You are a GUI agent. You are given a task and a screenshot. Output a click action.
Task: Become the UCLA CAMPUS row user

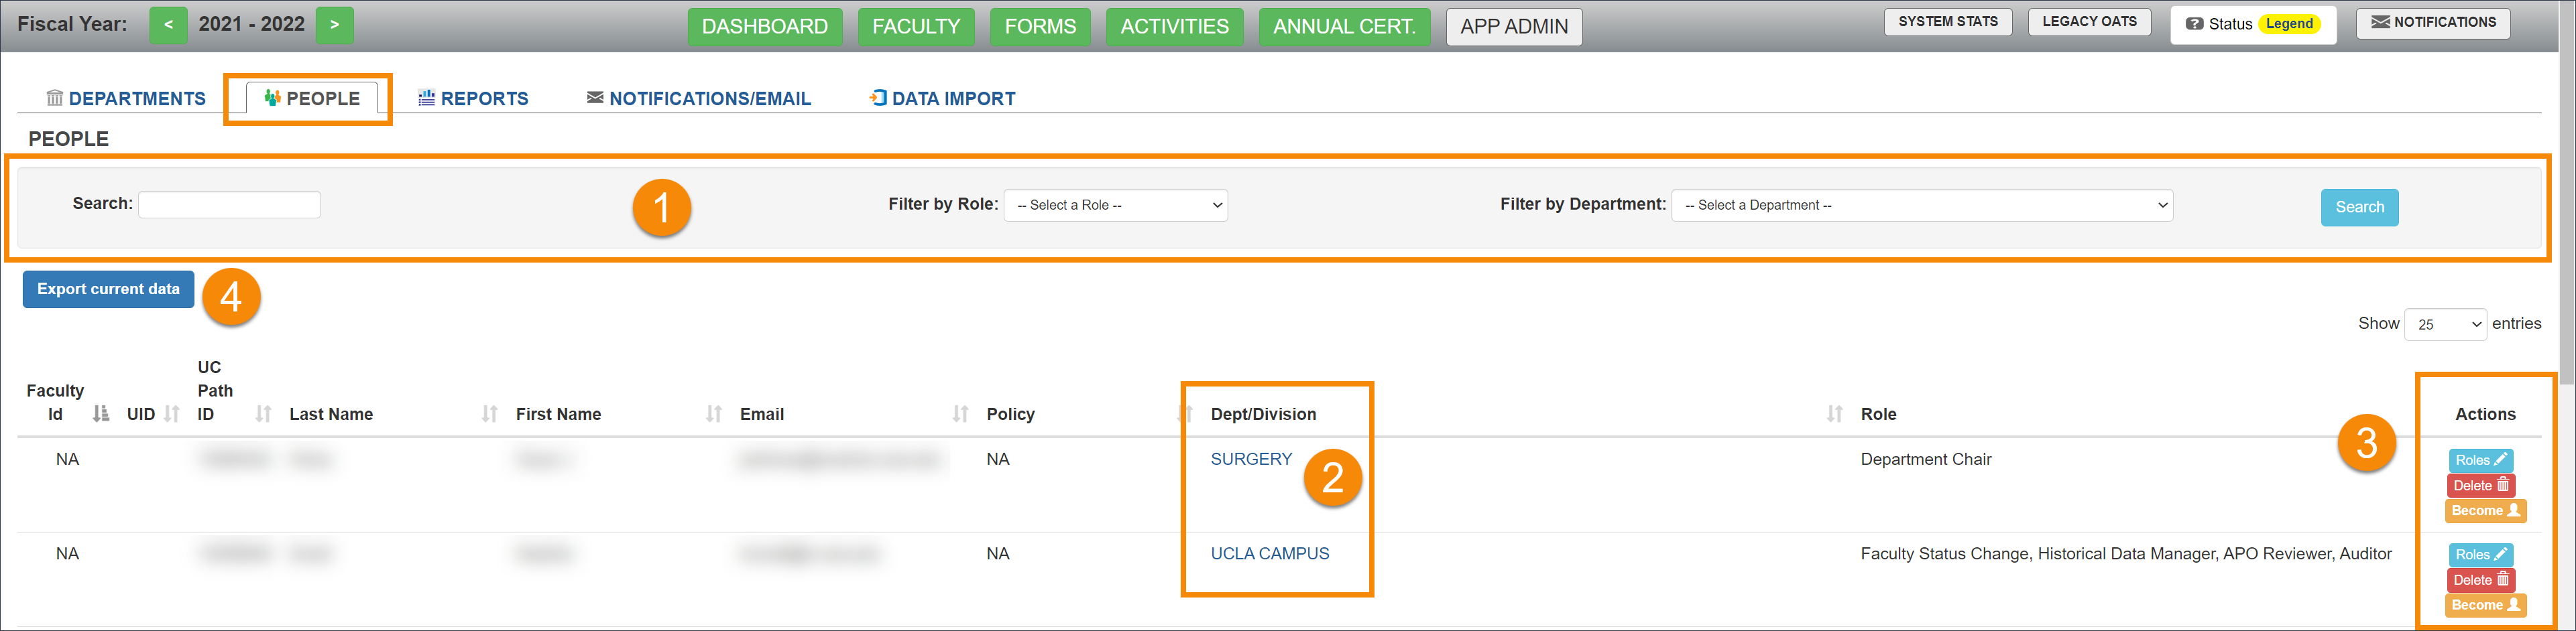(x=2485, y=605)
